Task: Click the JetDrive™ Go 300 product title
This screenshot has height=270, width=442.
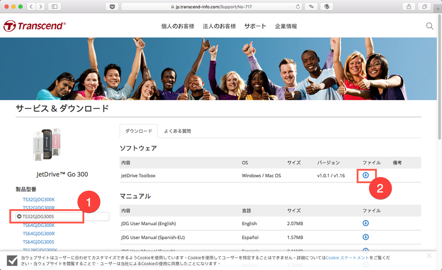Action: click(62, 174)
